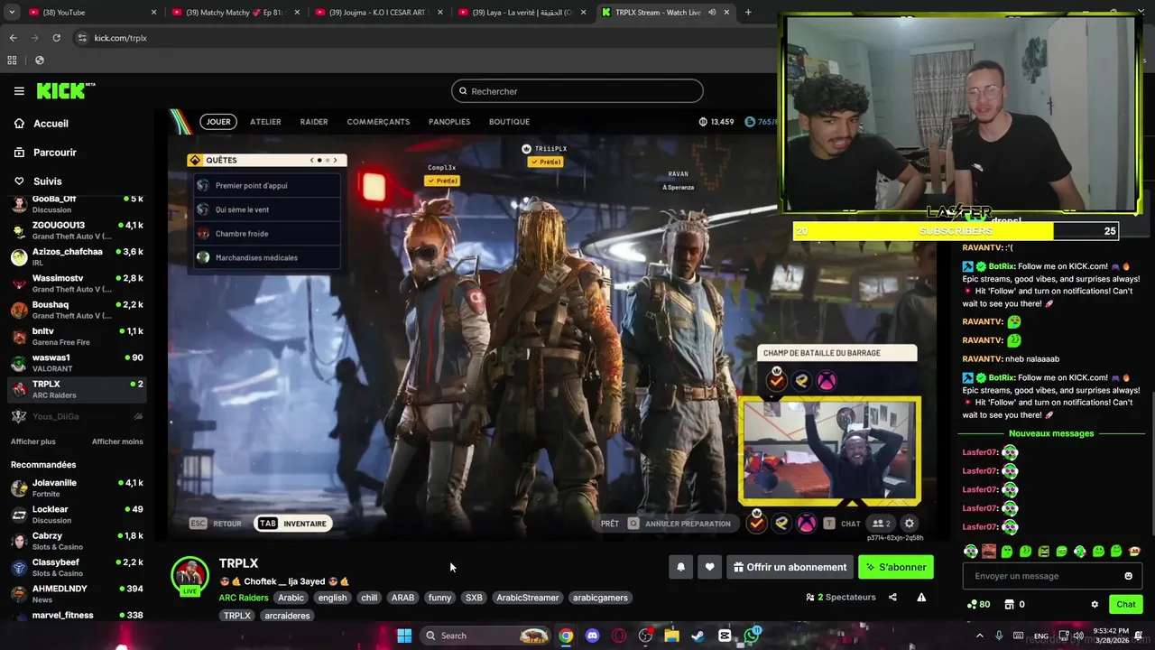The height and width of the screenshot is (650, 1155).
Task: Open Chrome apps grid in bookmarks bar
Action: pos(12,60)
